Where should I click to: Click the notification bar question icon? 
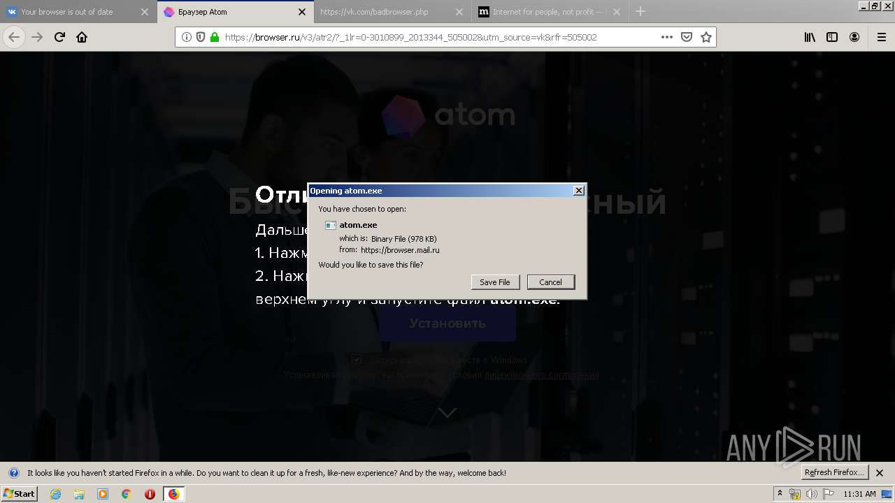tap(13, 473)
